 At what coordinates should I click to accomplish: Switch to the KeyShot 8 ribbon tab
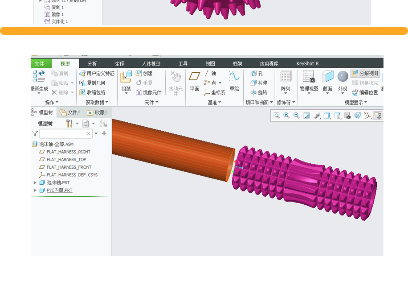[x=307, y=63]
